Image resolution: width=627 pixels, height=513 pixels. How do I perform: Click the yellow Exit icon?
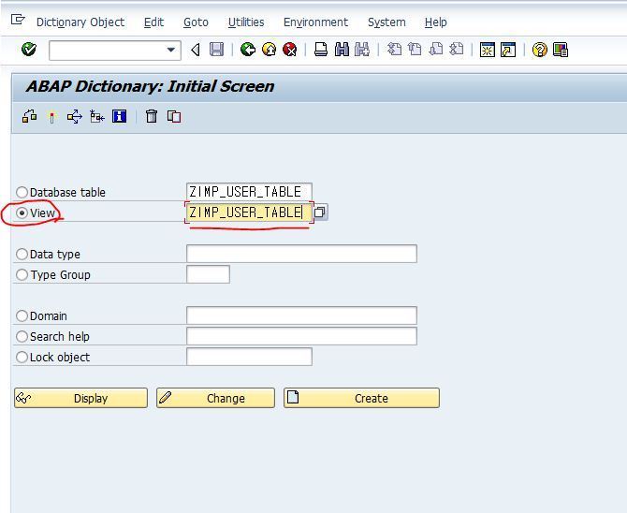coord(270,50)
